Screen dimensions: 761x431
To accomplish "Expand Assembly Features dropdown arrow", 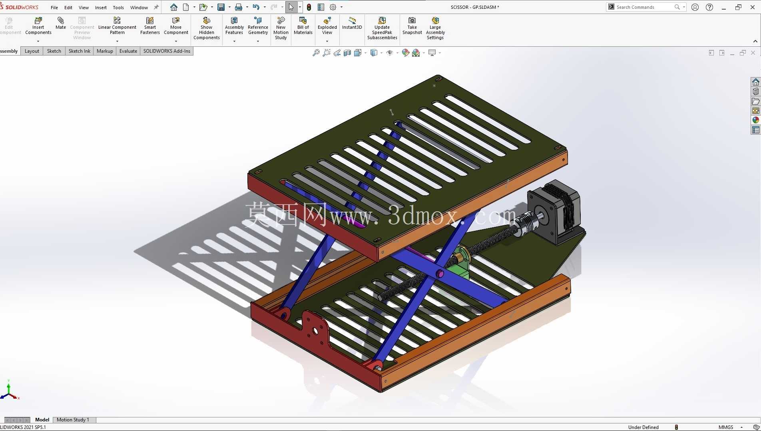I will (x=234, y=41).
